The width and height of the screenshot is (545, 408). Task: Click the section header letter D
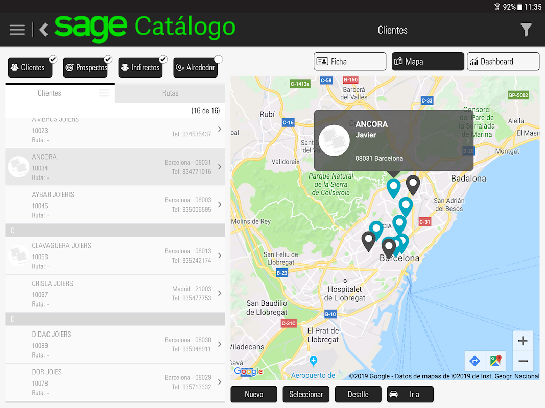tap(12, 319)
